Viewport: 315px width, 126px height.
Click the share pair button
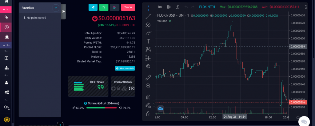93,7
